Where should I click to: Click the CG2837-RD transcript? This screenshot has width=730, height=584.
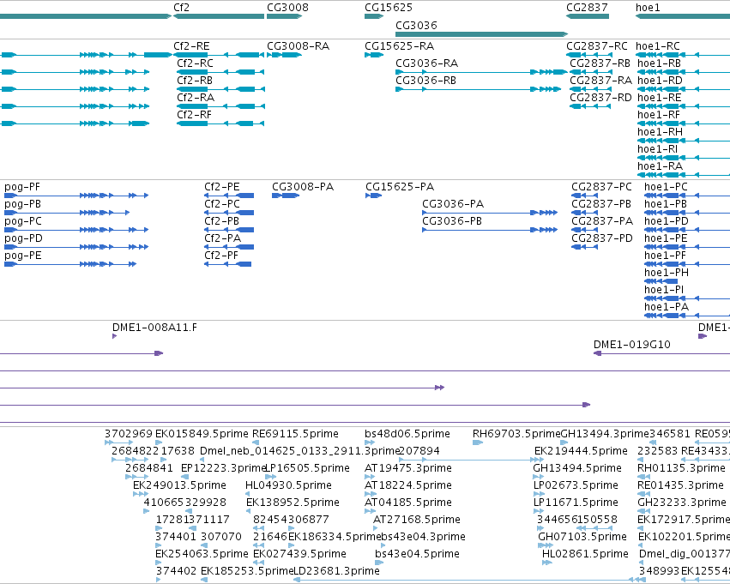coord(590,106)
